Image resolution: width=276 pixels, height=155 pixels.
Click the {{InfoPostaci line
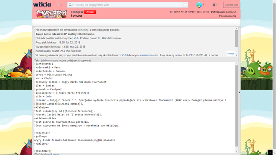[x=44, y=64]
